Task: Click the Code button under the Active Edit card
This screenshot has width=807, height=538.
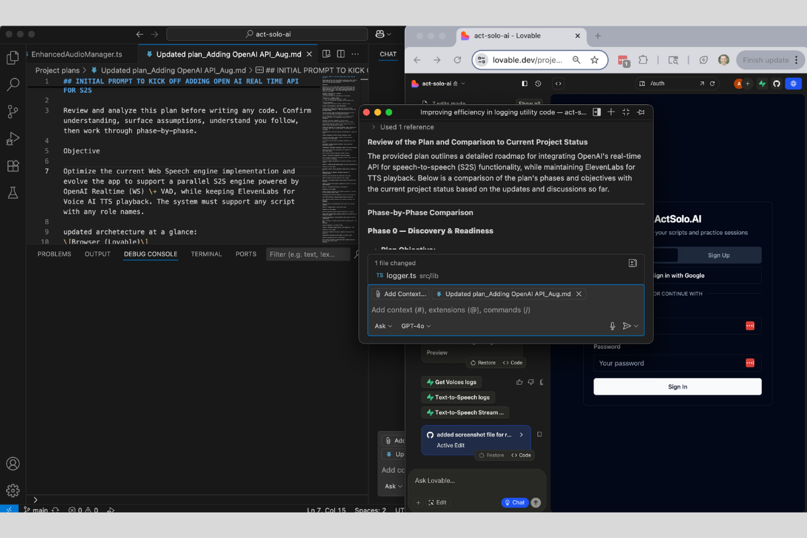Action: tap(521, 455)
